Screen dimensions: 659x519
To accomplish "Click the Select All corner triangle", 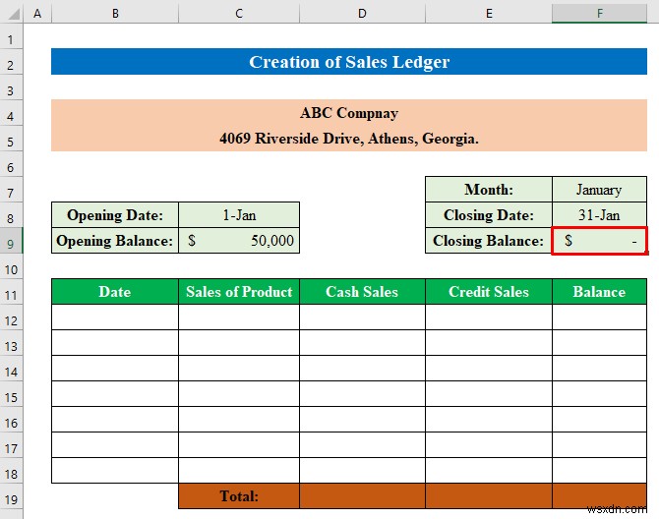I will point(13,14).
